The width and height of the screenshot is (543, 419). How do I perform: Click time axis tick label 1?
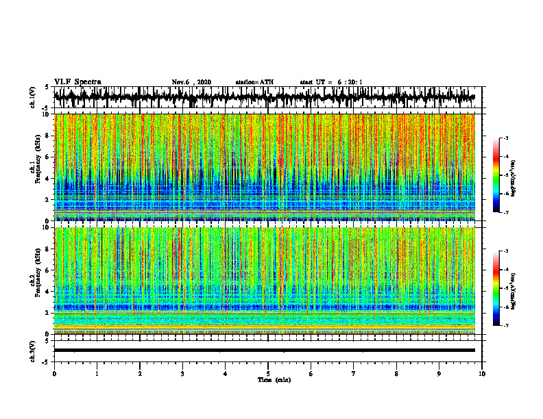pos(97,374)
